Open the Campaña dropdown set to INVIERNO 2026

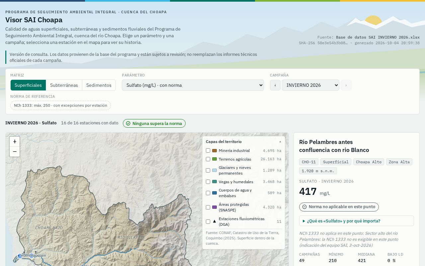coord(310,85)
